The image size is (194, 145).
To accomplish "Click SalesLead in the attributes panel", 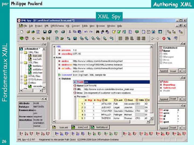I will [x=169, y=88].
